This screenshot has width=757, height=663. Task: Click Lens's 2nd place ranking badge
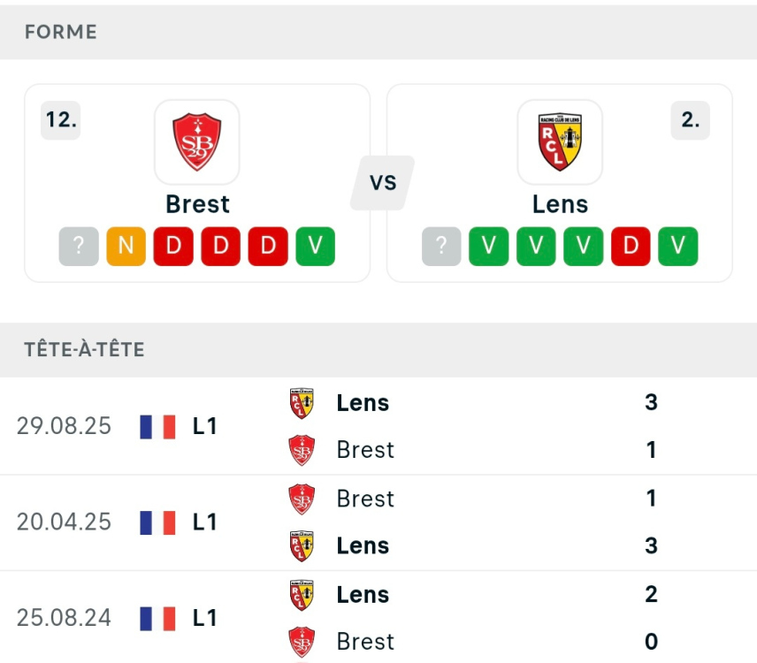[690, 121]
